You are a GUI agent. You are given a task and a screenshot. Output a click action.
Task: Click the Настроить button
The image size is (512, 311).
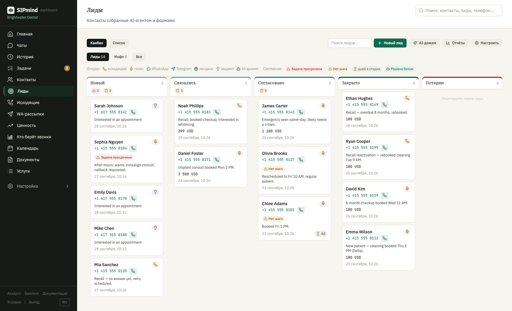pos(487,43)
